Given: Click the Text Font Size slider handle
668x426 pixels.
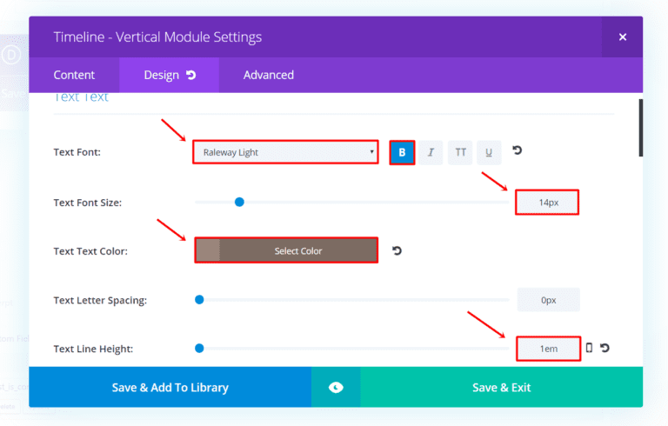Looking at the screenshot, I should point(239,202).
